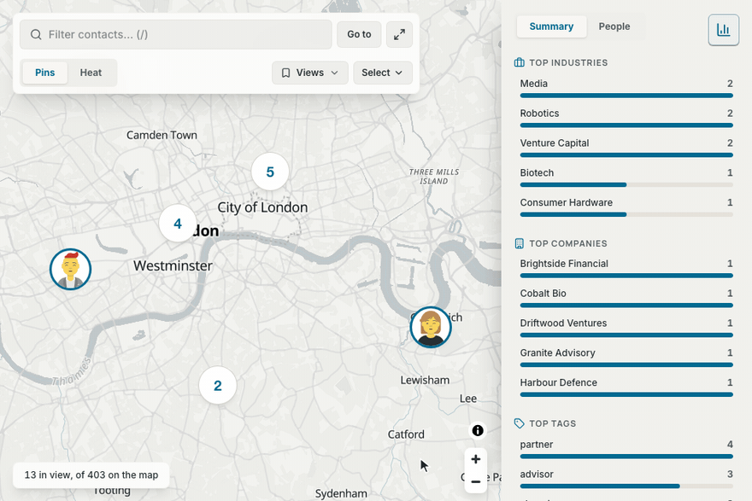
Task: Select the Biotech industry bar
Action: [626, 185]
